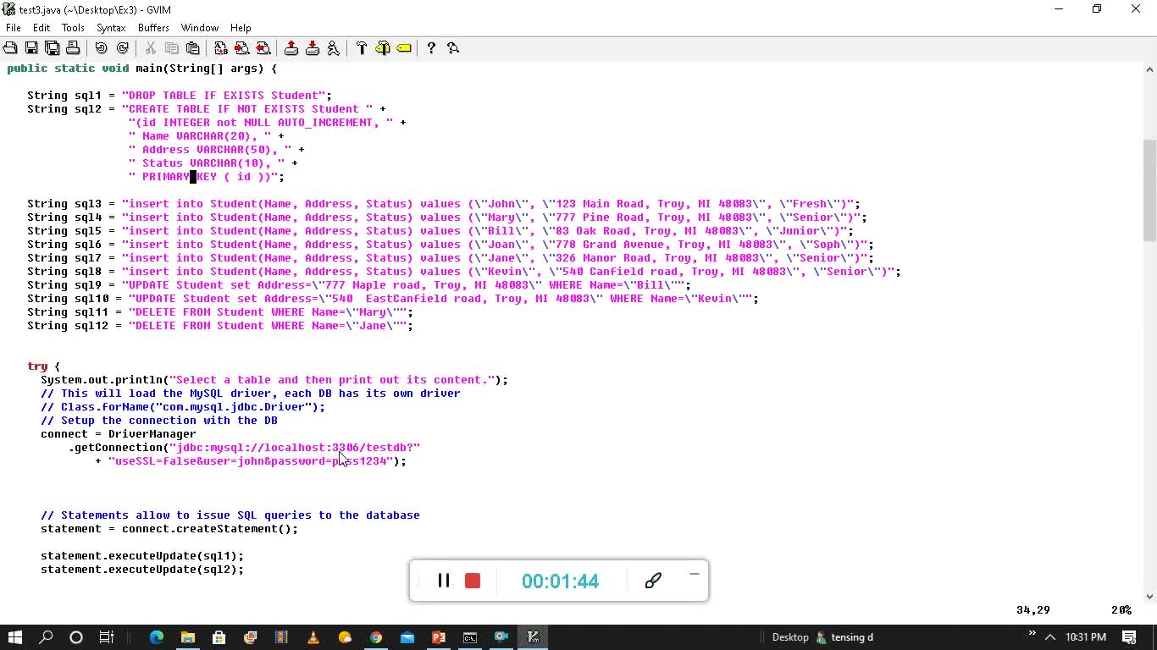This screenshot has height=650, width=1157.
Task: Cut selection with the scissors icon
Action: (150, 48)
